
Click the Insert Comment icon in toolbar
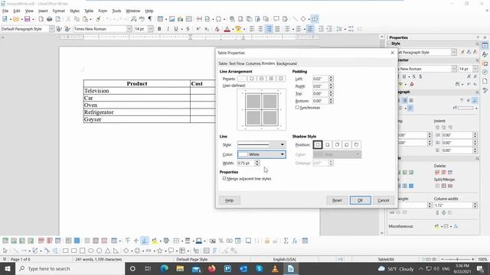(276, 19)
